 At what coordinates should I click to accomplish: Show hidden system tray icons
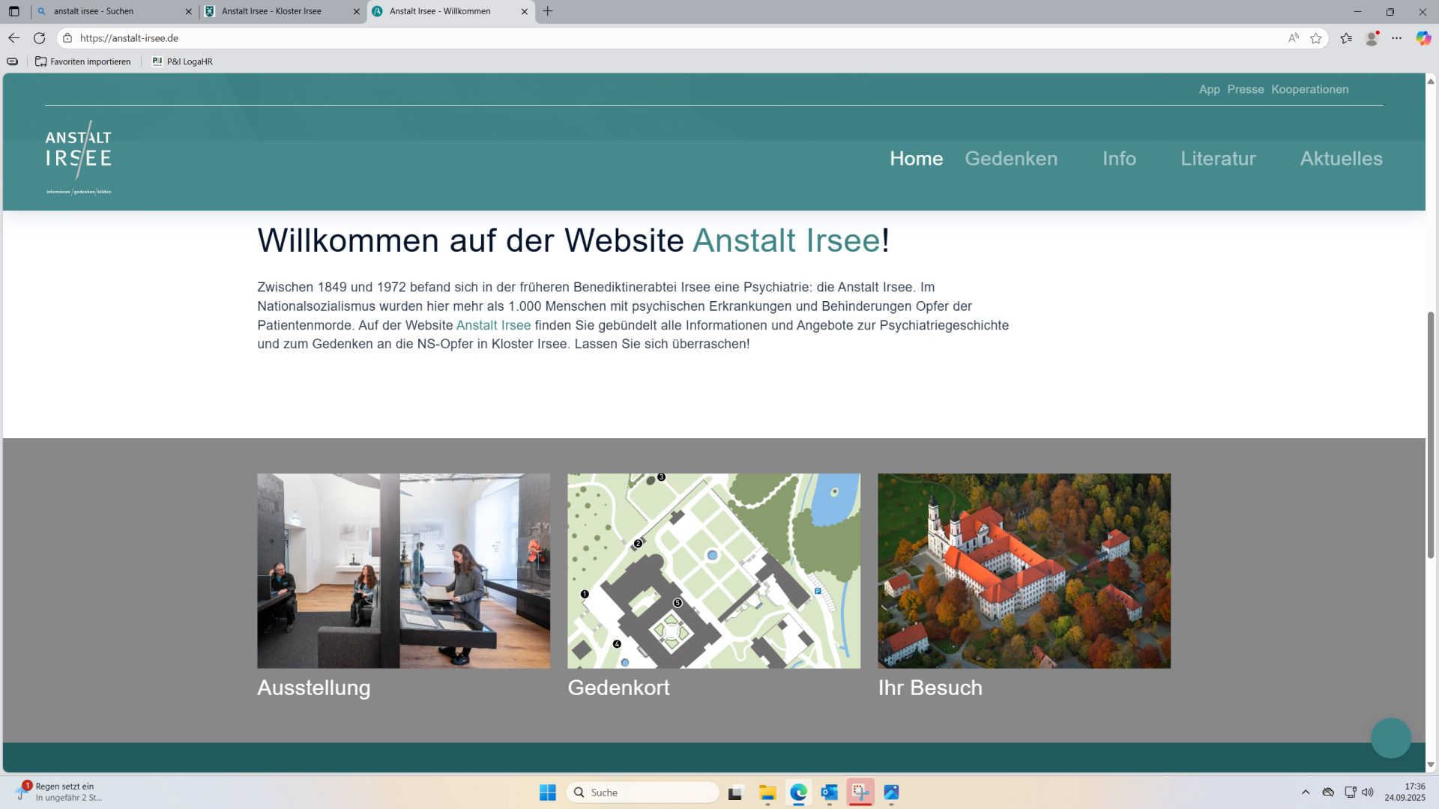tap(1306, 792)
